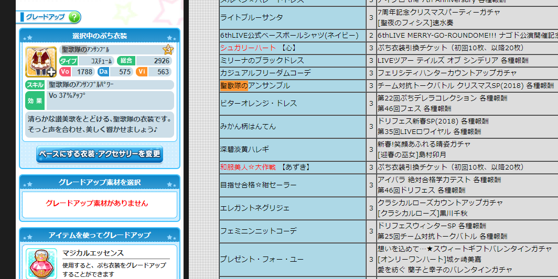Click the アイバラ 絶対合格学力テスト 各種報酬 text
Screen dimensions: 558x279
pos(439,180)
